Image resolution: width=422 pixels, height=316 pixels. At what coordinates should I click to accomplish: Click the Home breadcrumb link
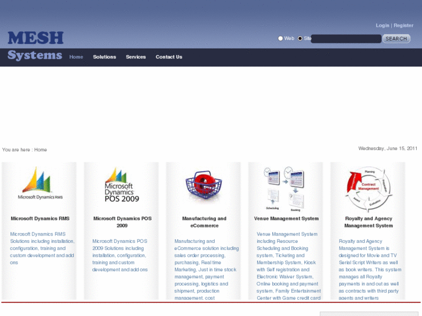pyautogui.click(x=41, y=150)
